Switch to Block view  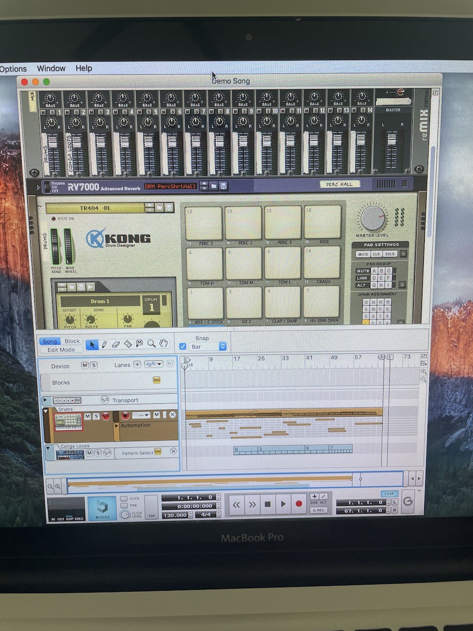coord(72,341)
